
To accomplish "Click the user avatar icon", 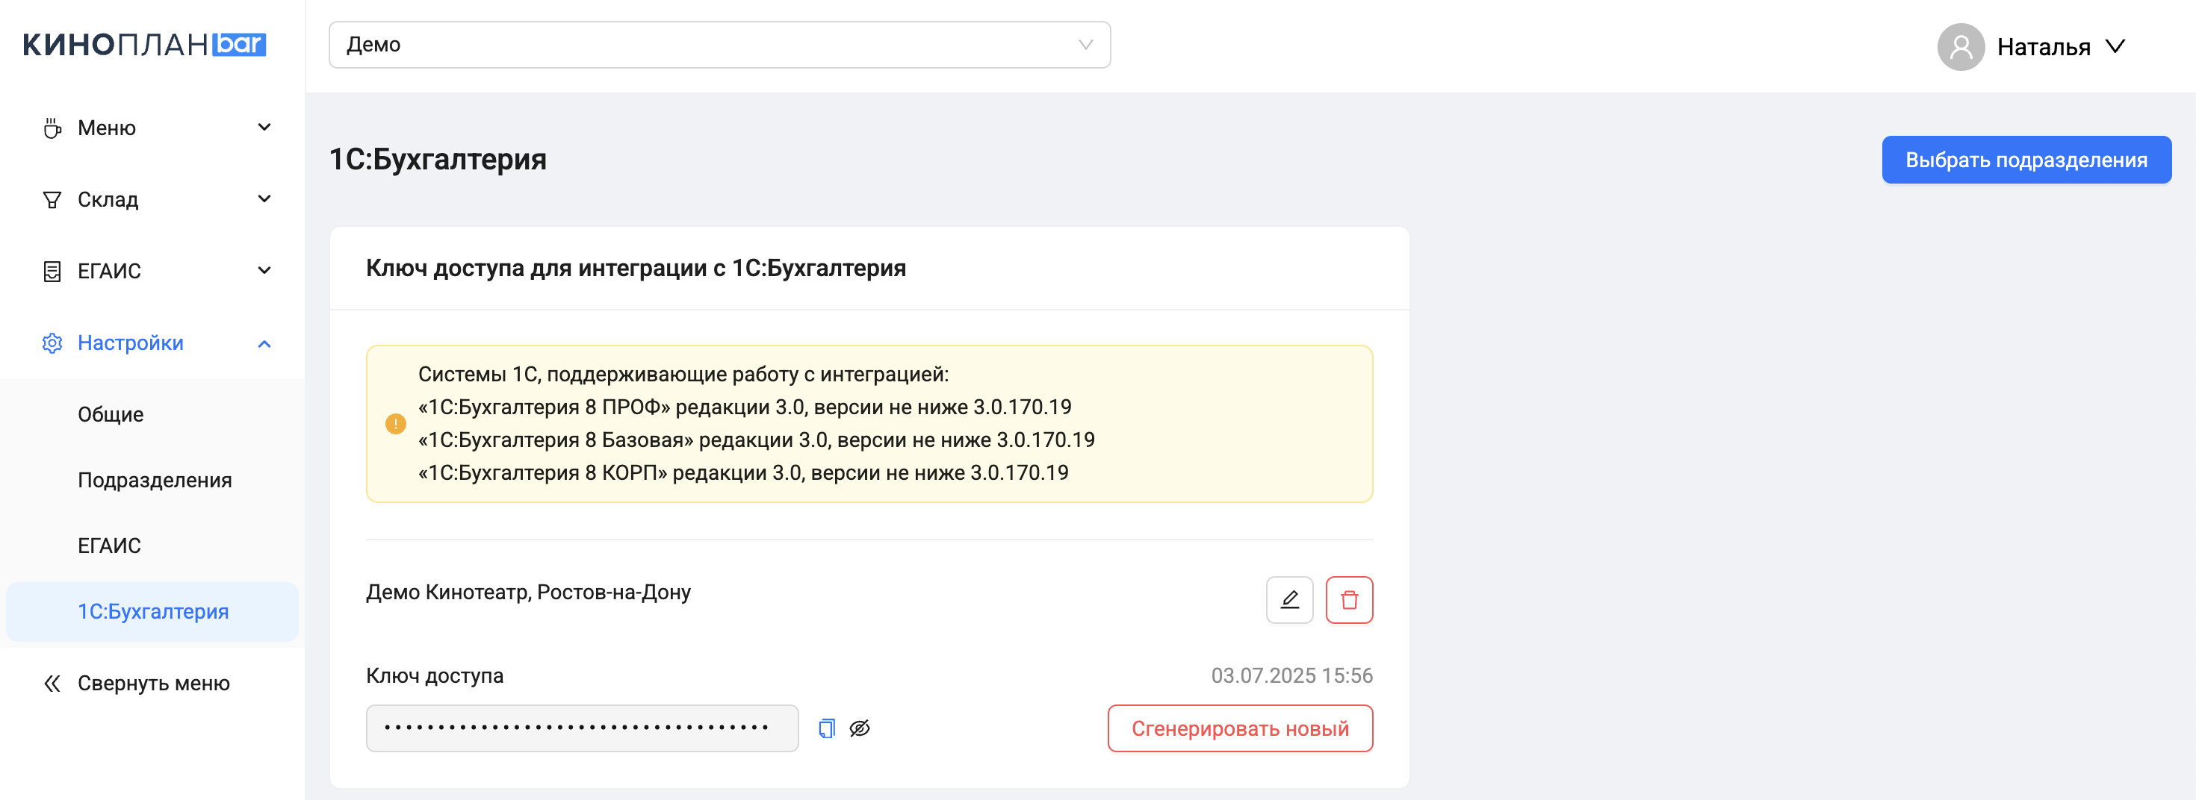I will point(1960,47).
